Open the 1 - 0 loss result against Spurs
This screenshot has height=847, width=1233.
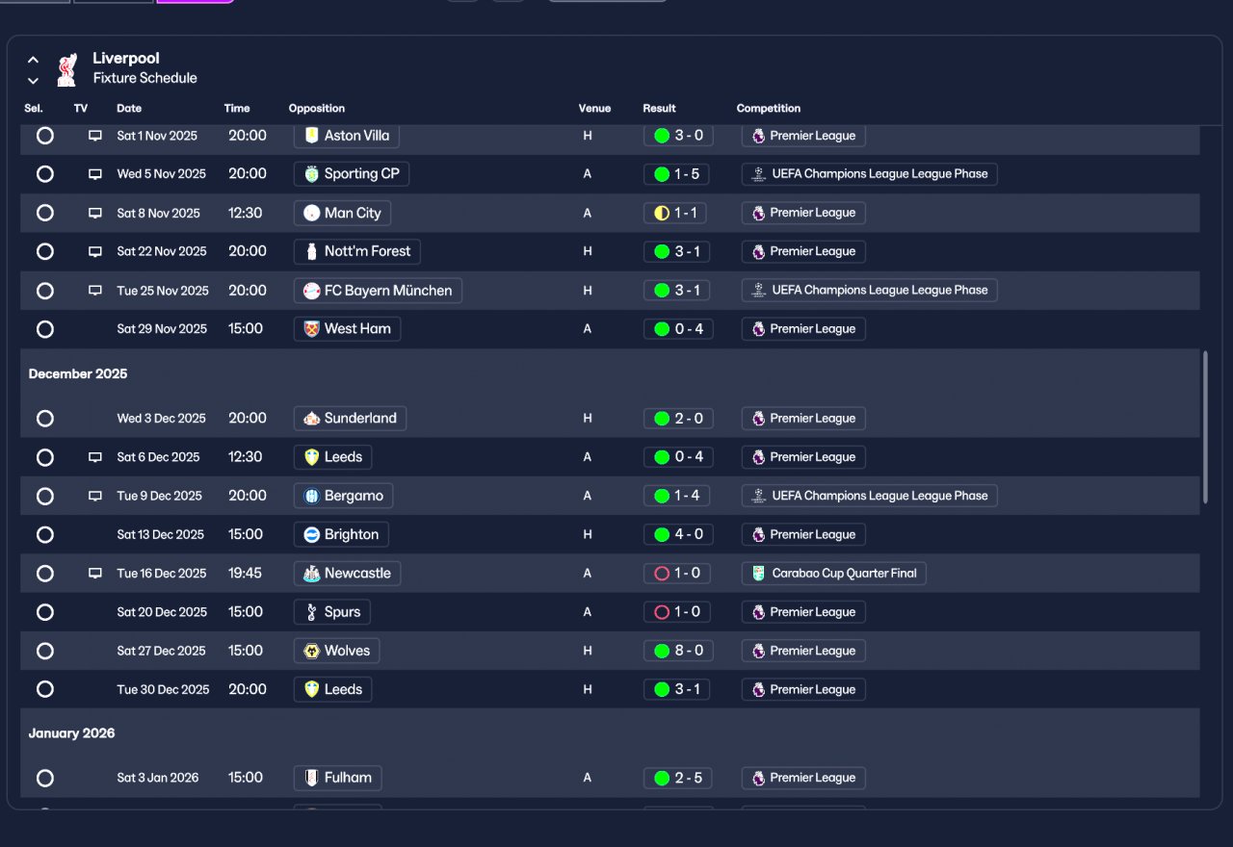point(678,612)
